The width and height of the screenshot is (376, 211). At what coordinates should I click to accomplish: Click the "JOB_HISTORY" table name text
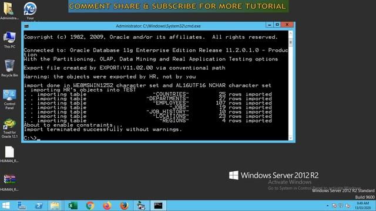coord(167,112)
